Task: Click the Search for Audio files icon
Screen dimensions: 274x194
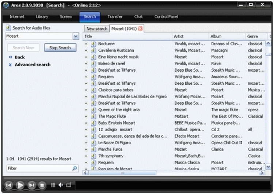Action: pos(8,28)
